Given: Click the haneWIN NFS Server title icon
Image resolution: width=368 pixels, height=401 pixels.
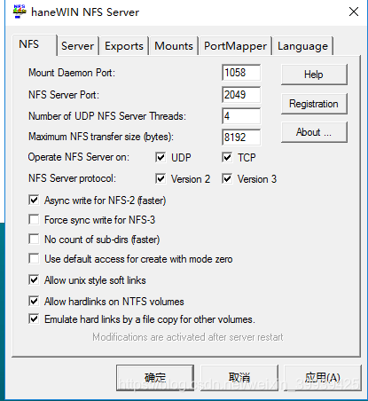Looking at the screenshot, I should click(x=20, y=12).
